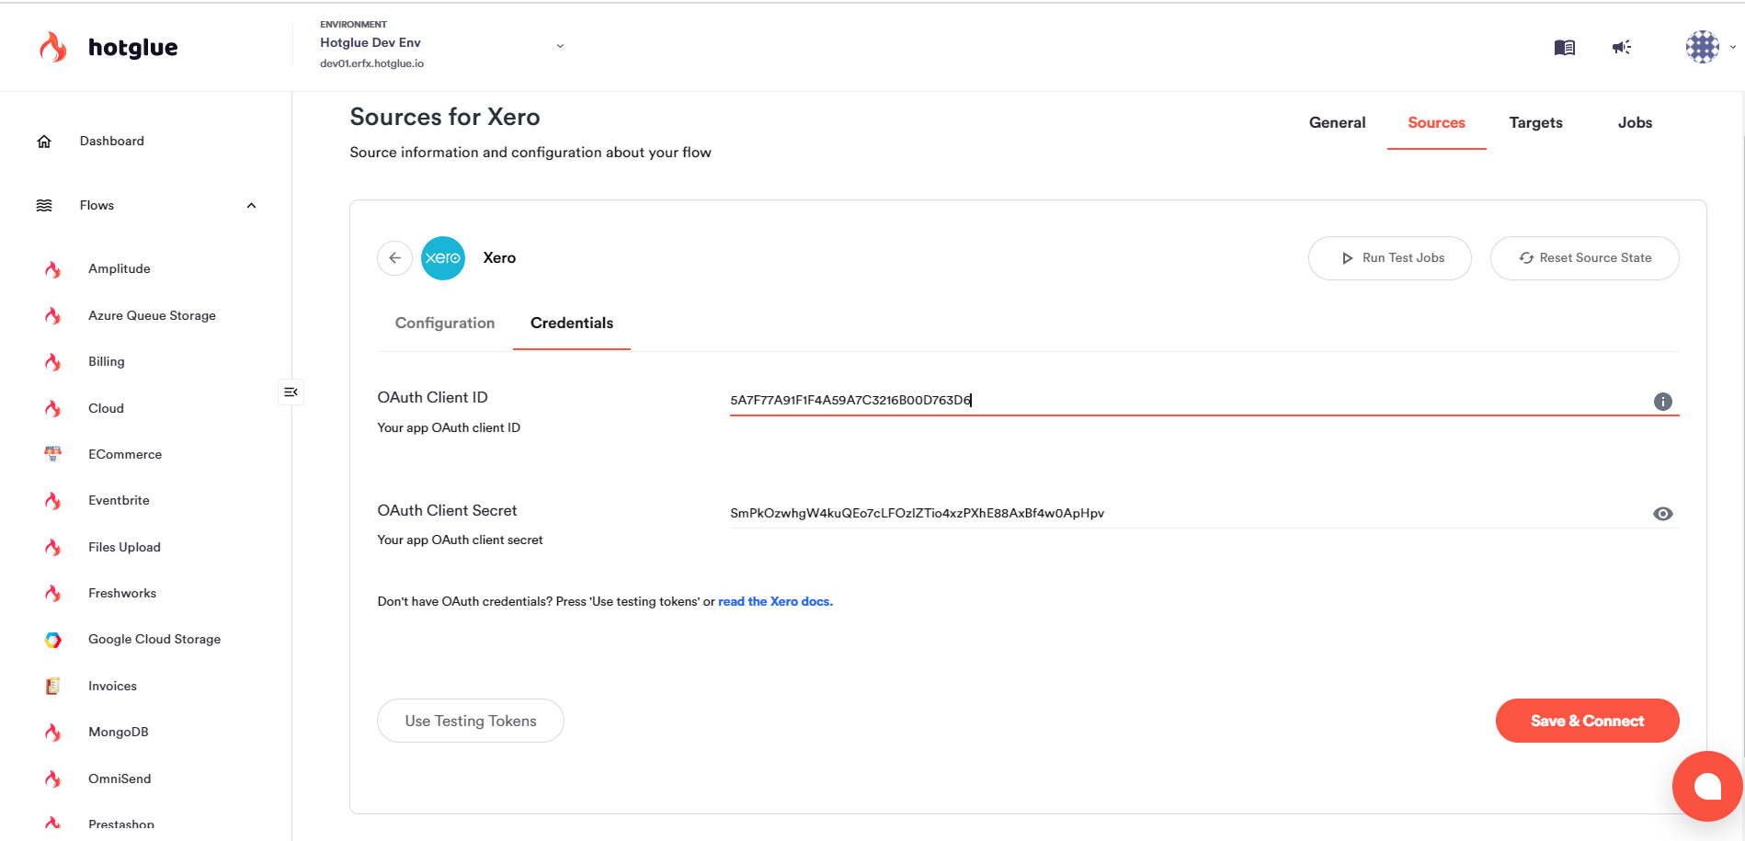Click the hotglue wordmark text
The image size is (1745, 841).
click(x=133, y=48)
